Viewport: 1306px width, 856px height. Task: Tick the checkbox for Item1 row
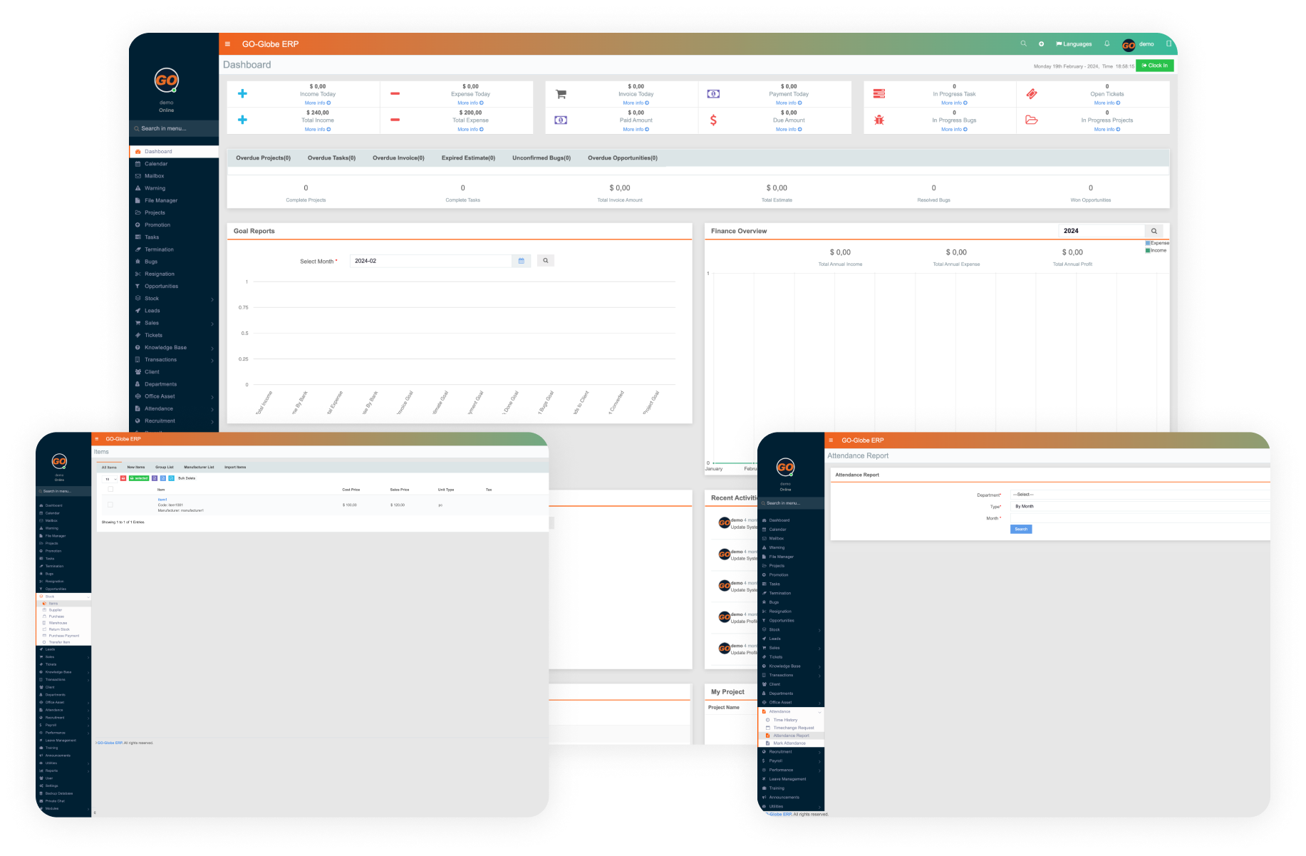coord(110,505)
